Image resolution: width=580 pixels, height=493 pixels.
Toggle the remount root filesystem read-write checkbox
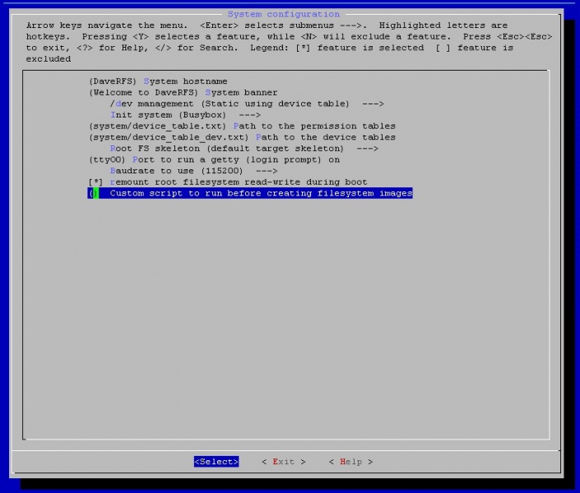pyautogui.click(x=94, y=182)
